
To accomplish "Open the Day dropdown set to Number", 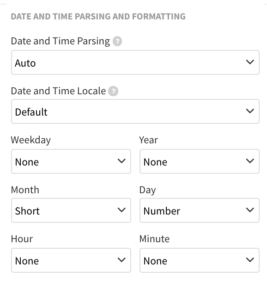I will click(200, 210).
